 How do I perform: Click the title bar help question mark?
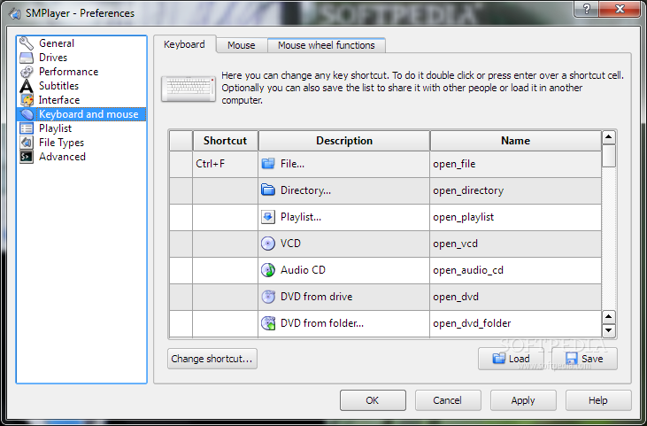point(587,9)
